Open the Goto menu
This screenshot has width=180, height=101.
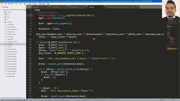pyautogui.click(x=25, y=4)
